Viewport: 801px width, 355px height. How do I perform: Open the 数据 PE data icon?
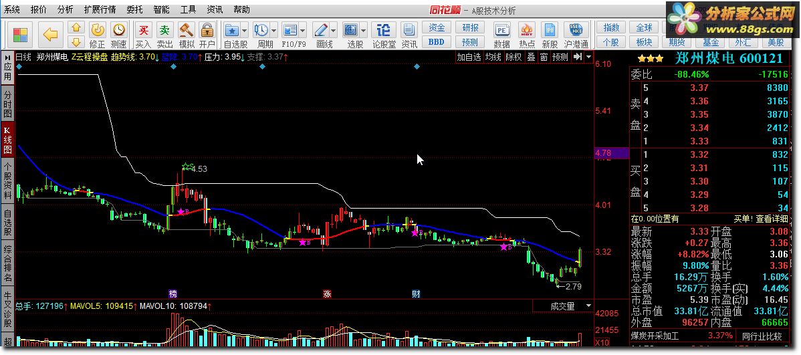click(x=502, y=35)
